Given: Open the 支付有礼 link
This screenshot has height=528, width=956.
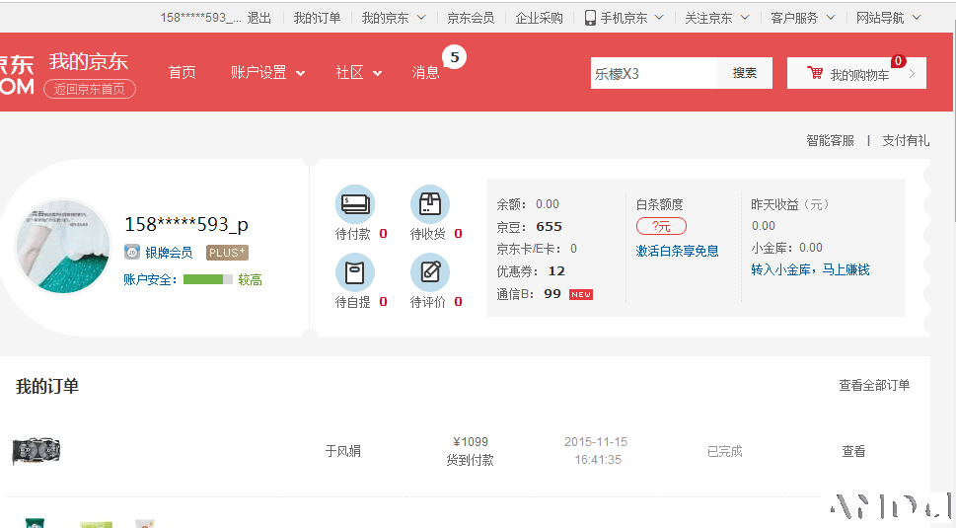Looking at the screenshot, I should 906,140.
